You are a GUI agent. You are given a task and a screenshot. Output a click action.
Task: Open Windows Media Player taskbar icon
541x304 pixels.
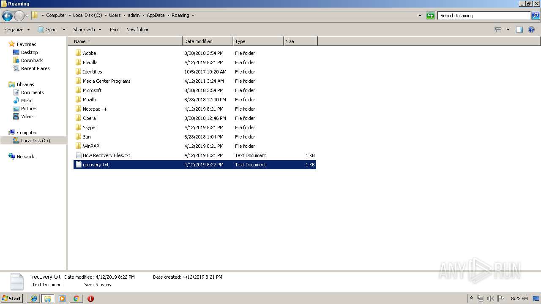pos(62,299)
